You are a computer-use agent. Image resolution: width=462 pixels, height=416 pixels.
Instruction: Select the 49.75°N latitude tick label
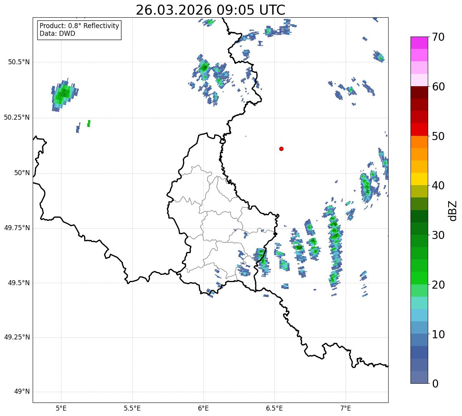17,228
